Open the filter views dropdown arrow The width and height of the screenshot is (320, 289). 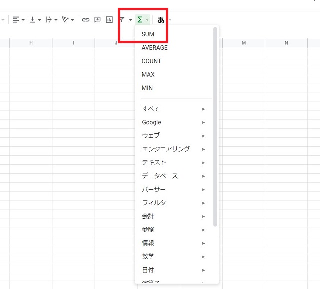pyautogui.click(x=131, y=20)
